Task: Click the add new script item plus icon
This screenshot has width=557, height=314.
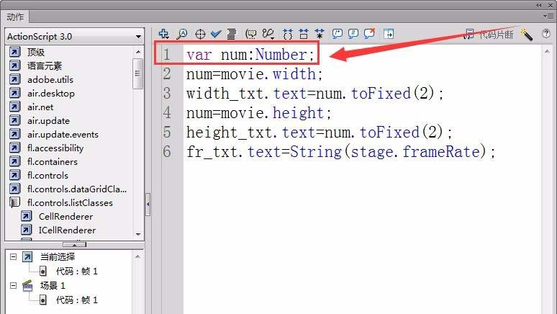Action: pos(164,34)
